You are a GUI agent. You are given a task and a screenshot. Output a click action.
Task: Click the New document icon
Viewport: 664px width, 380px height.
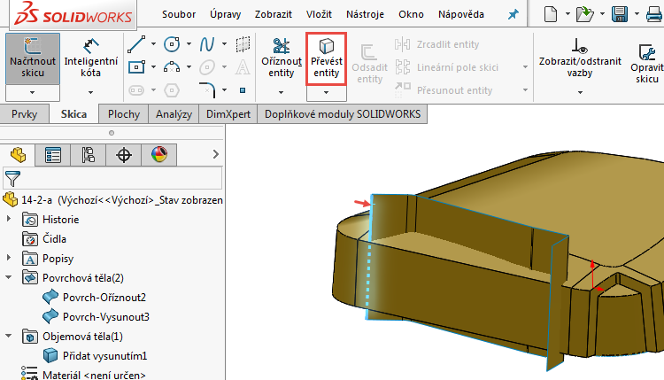[x=551, y=14]
